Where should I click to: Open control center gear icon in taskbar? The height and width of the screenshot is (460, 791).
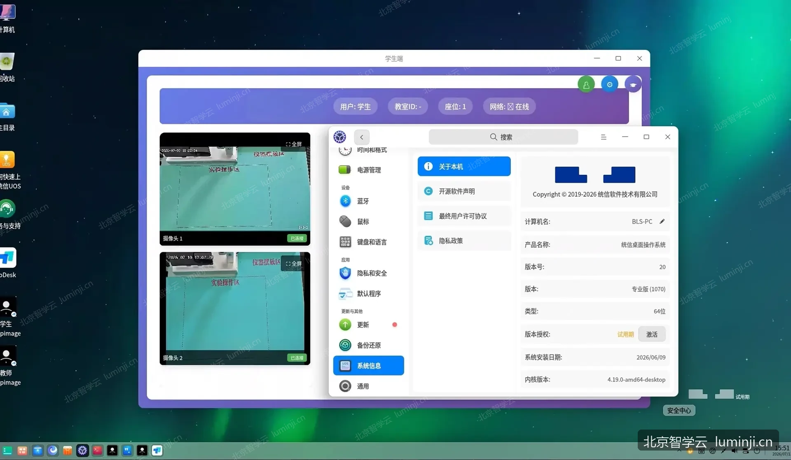pos(82,451)
